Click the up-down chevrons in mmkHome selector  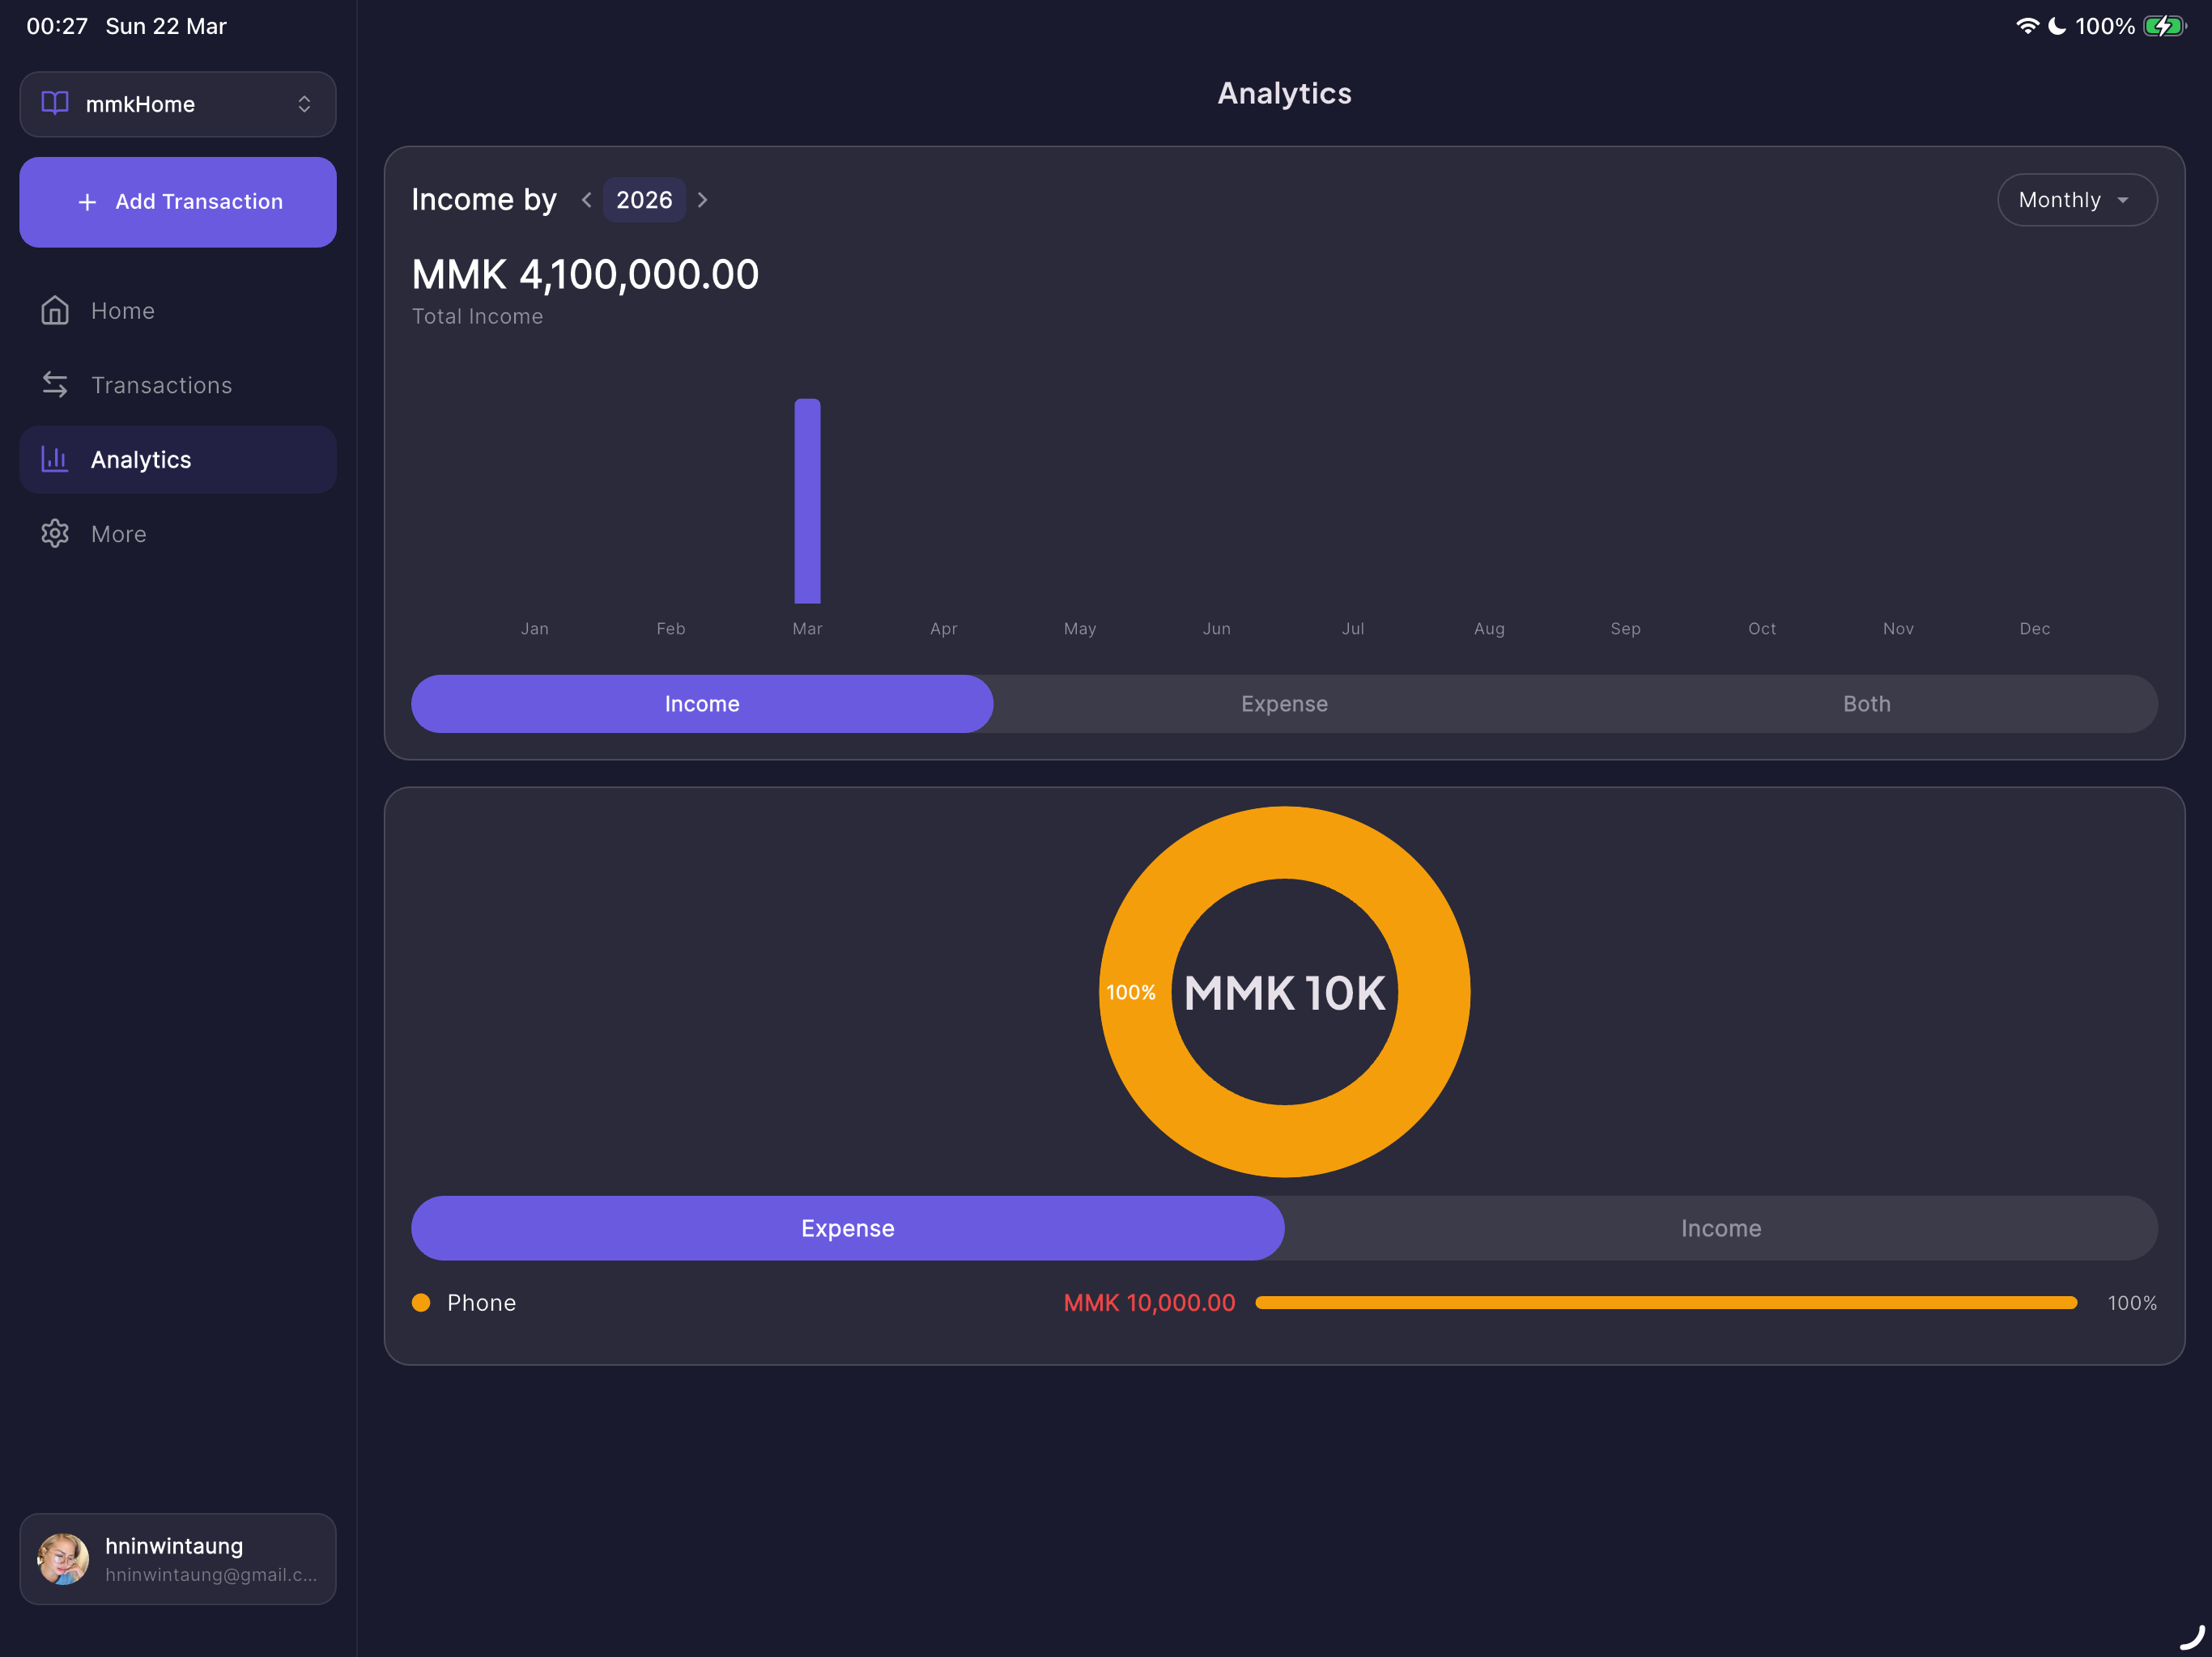pos(304,104)
